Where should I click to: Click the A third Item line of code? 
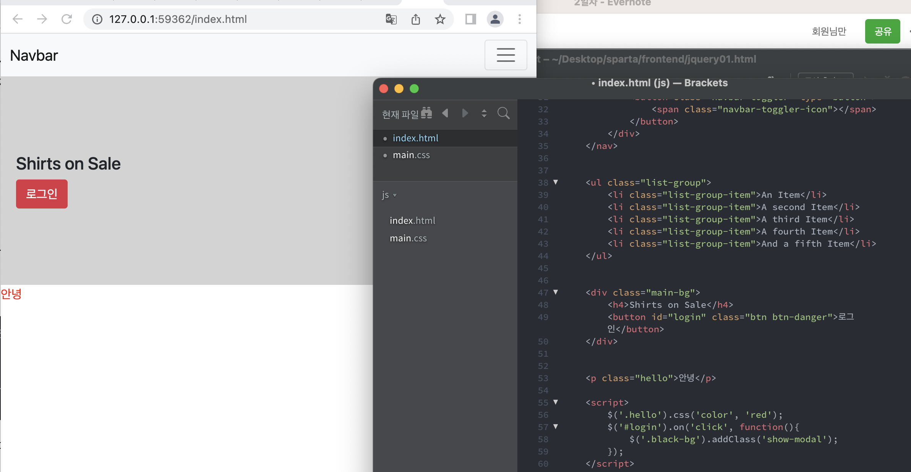731,219
